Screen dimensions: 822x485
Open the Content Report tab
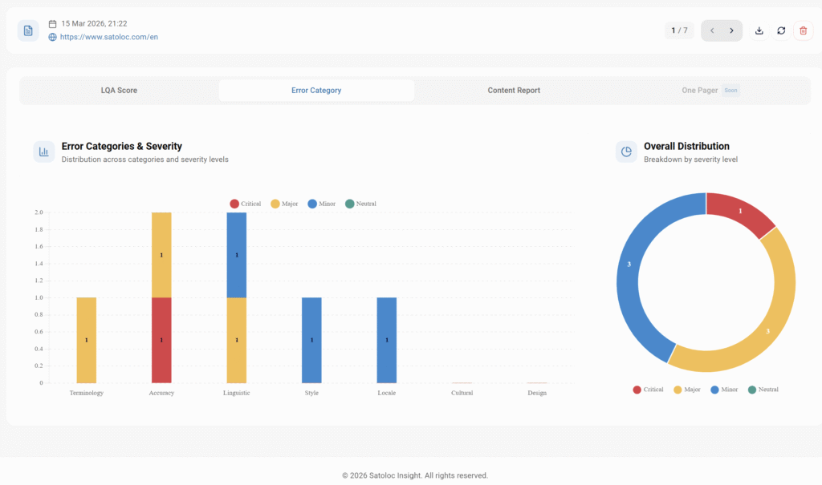(514, 91)
